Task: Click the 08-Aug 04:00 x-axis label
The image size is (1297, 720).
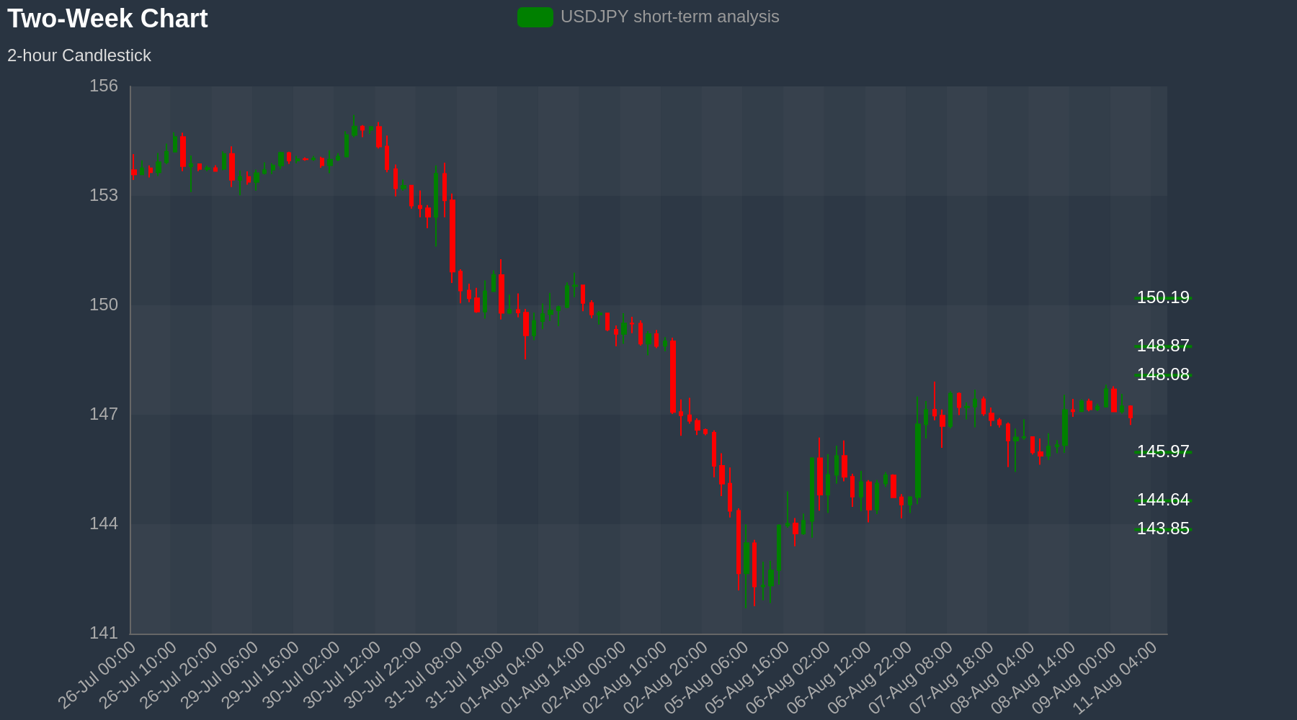Action: (993, 677)
